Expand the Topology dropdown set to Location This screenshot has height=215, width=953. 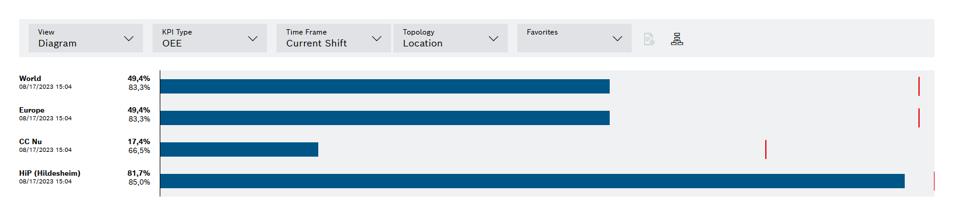[x=451, y=38]
